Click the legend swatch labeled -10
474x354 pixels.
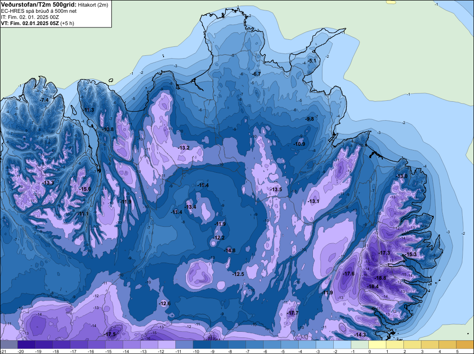[201, 345]
